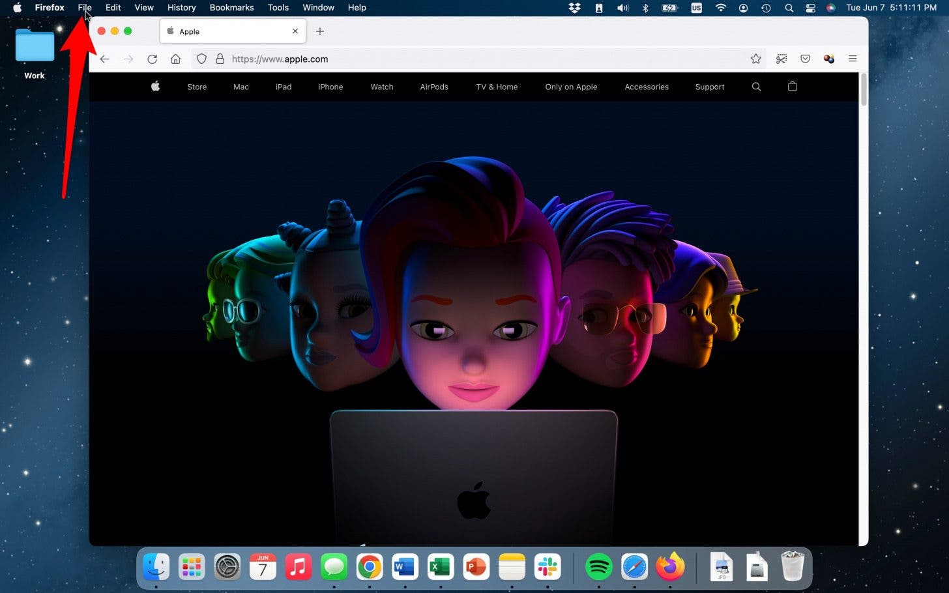949x593 pixels.
Task: Show battery status in menu bar
Action: point(670,8)
